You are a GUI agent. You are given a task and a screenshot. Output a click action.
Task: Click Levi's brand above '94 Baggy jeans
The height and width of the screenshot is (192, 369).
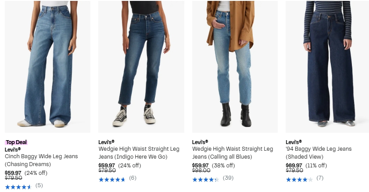click(x=294, y=142)
